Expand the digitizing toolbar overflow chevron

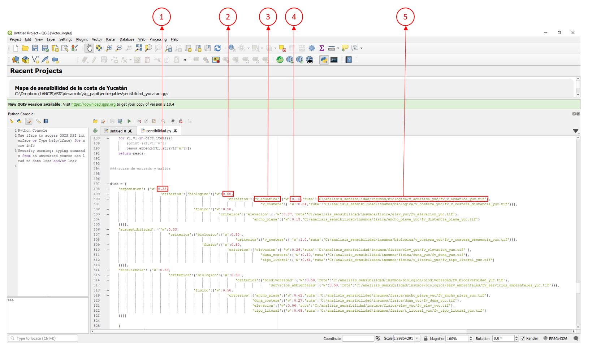click(x=185, y=60)
